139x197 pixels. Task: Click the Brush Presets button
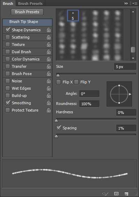[27, 12]
